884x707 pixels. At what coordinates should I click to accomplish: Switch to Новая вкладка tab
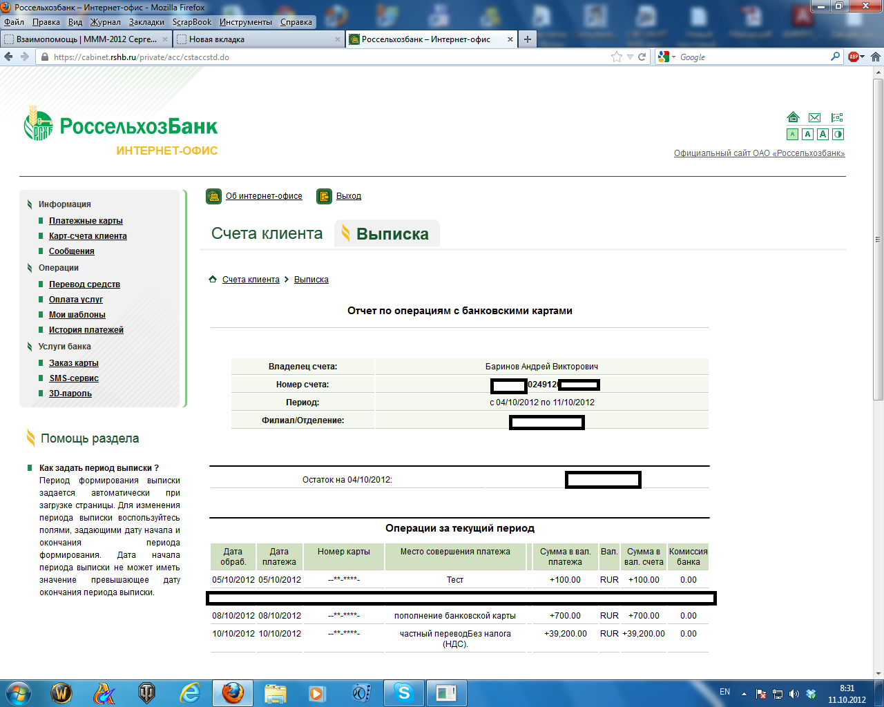259,39
